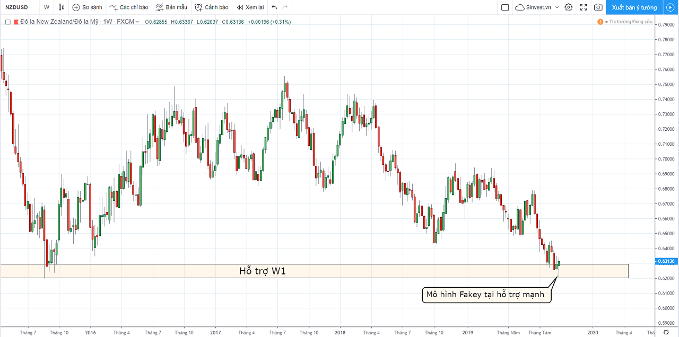Open the candlestick chart type selector
This screenshot has width=679, height=337.
[x=62, y=7]
